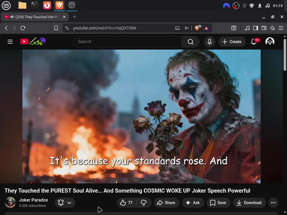The height and width of the screenshot is (215, 287).
Task: Open YouTube notifications bell
Action: pyautogui.click(x=254, y=42)
